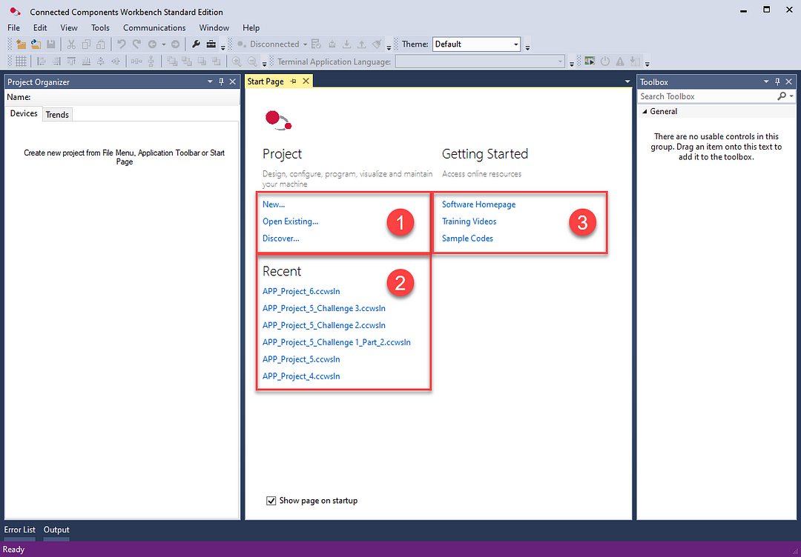The height and width of the screenshot is (557, 801).
Task: Click the Open Existing... link
Action: pos(290,221)
